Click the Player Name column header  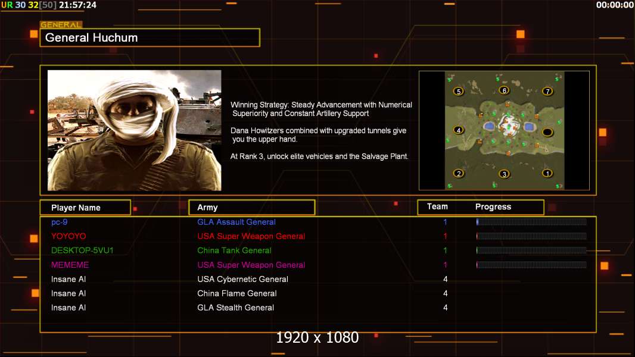pyautogui.click(x=85, y=208)
